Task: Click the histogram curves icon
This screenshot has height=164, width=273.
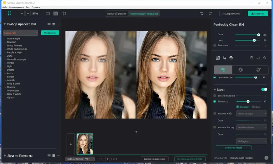Action: pos(218,58)
